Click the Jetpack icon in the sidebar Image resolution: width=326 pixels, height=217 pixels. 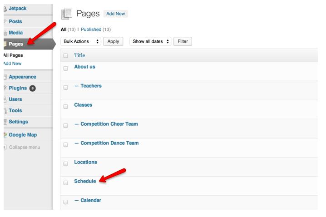pyautogui.click(x=5, y=9)
